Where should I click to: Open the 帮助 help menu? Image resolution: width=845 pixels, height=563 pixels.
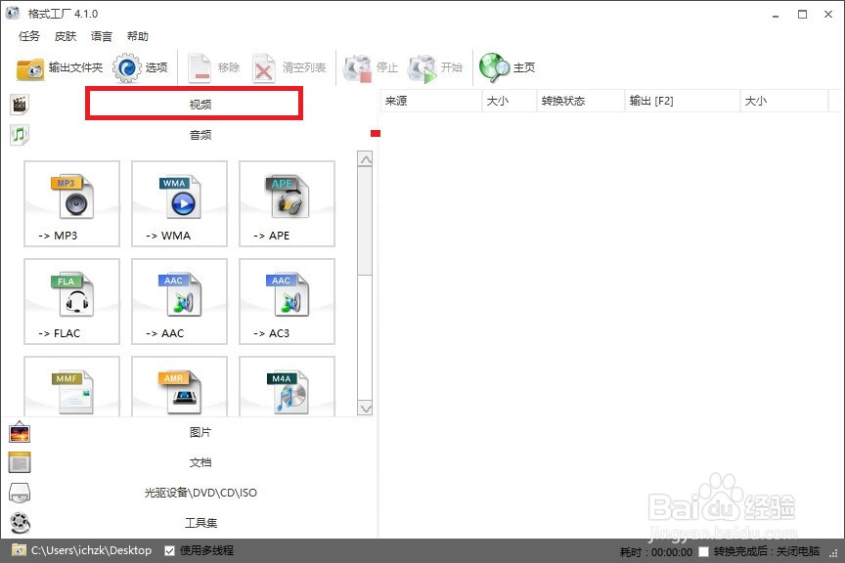click(138, 36)
